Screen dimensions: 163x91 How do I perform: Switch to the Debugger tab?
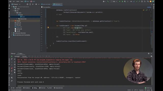(17, 56)
